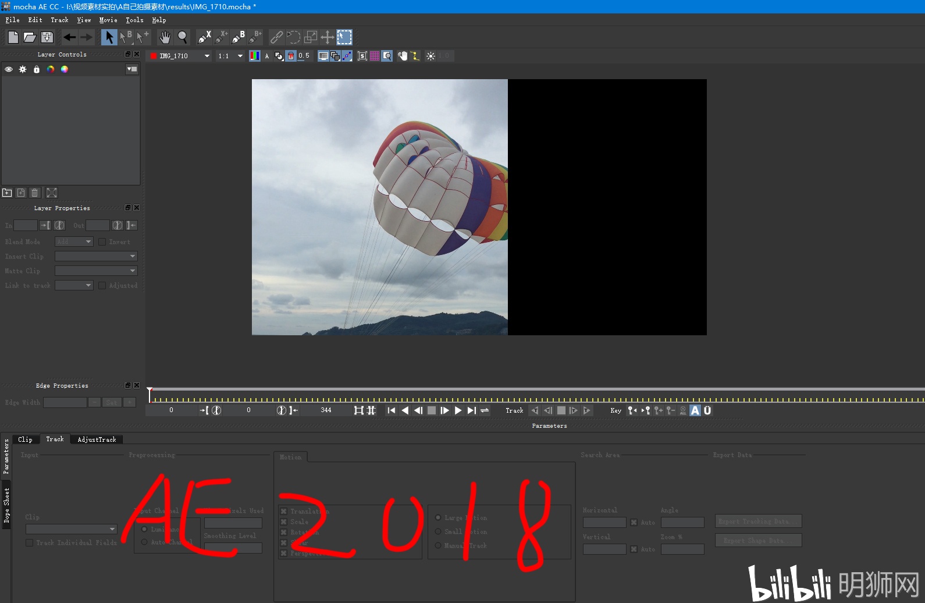This screenshot has width=925, height=603.
Task: Save the project with the download-tray icon
Action: tap(47, 37)
